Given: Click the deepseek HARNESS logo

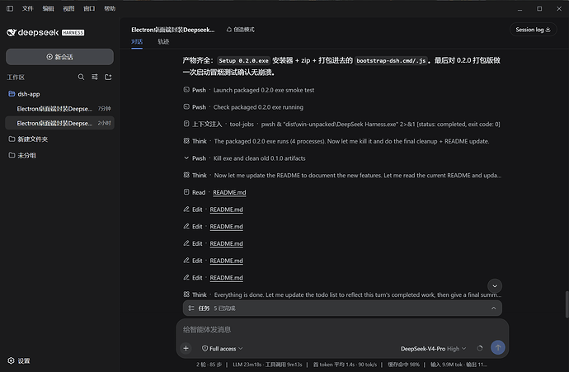Looking at the screenshot, I should 45,33.
